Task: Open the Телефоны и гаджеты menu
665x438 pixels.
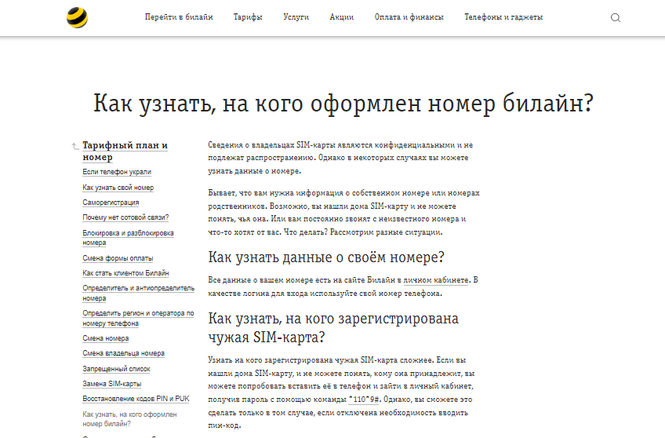Action: (x=503, y=17)
